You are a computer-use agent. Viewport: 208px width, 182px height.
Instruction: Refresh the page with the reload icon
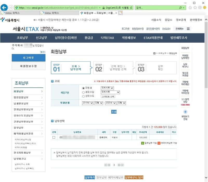point(131,8)
